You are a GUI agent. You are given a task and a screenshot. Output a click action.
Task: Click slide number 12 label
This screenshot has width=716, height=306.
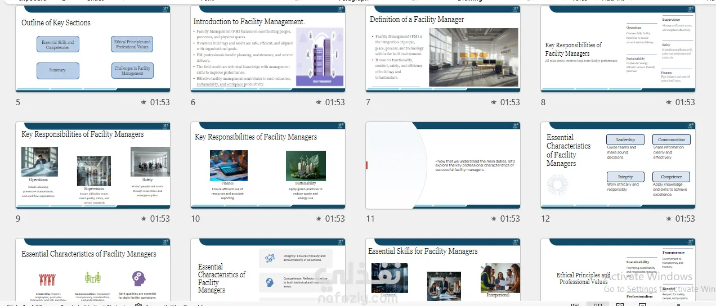click(x=545, y=218)
